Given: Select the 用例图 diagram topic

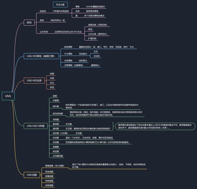Looking at the screenshot, I should click(56, 120).
